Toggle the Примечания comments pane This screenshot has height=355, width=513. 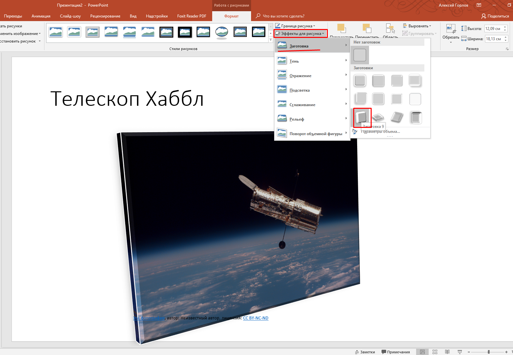tap(395, 352)
